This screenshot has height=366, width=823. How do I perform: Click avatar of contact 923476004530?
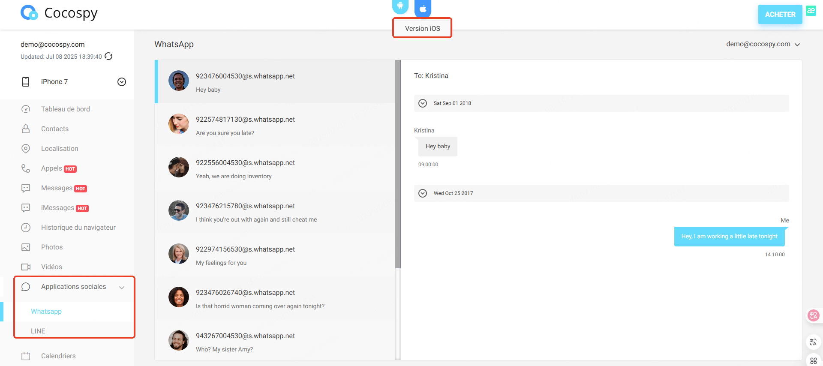click(179, 81)
